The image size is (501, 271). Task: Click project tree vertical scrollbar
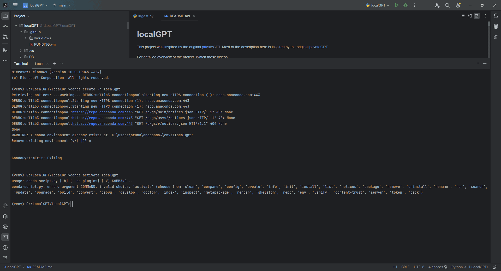tap(128, 25)
